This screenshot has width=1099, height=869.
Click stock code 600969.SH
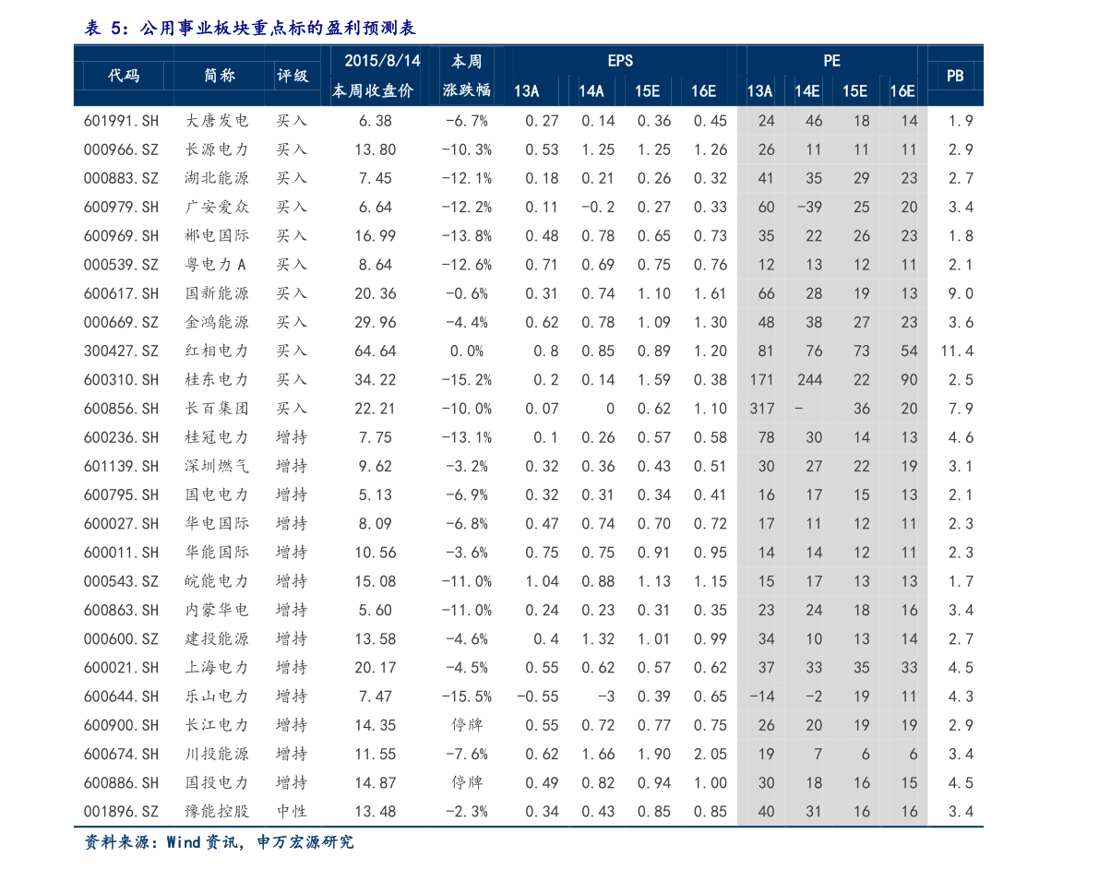click(x=121, y=235)
